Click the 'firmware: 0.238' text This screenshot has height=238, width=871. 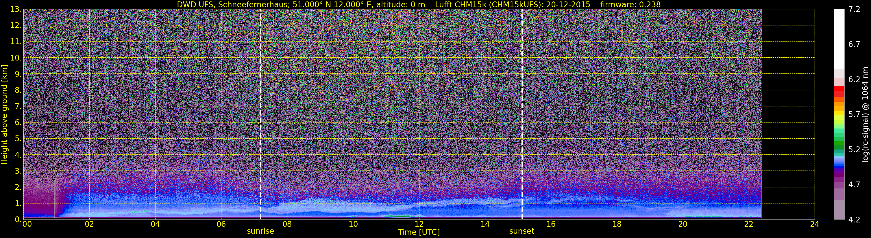tap(630, 4)
